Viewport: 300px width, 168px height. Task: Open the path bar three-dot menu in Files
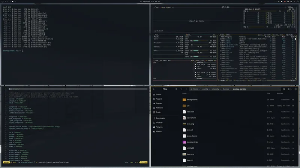coord(279,89)
